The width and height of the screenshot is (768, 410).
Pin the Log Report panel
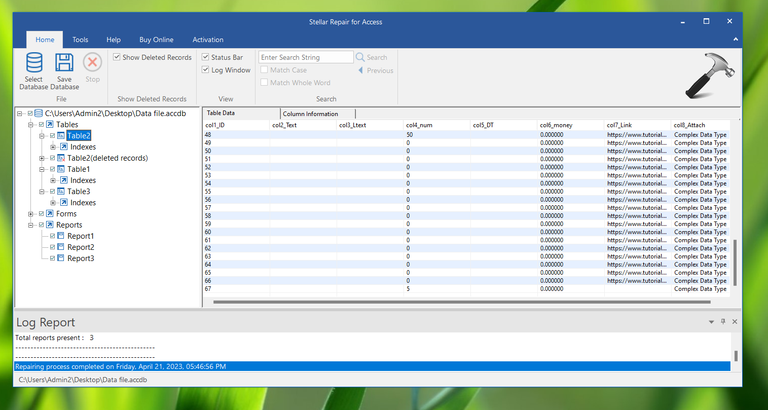pyautogui.click(x=723, y=322)
